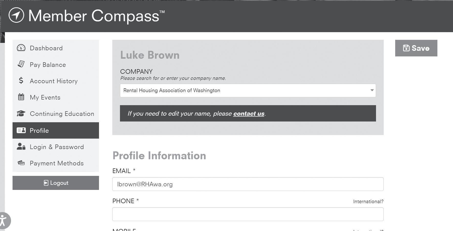This screenshot has height=231, width=453.
Task: Focus the Email input field
Action: tap(248, 184)
